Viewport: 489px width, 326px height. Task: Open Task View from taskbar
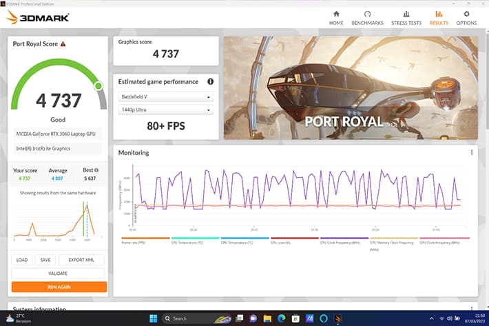240,318
